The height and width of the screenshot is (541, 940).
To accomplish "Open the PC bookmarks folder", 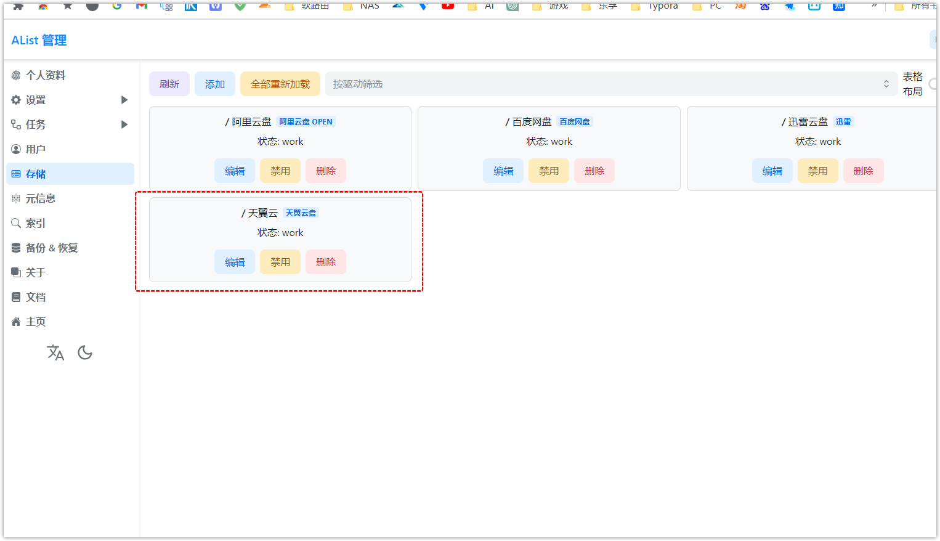I will [x=707, y=6].
